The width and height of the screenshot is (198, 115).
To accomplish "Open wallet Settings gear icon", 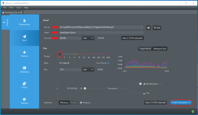I will tap(24, 101).
